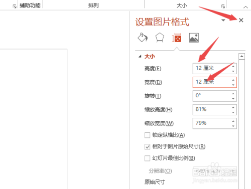Open the Fill & Line tab icon
Screen dimensions: 251x189
(x=143, y=38)
